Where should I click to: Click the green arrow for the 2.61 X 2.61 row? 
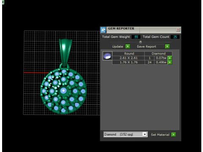[x=170, y=58]
